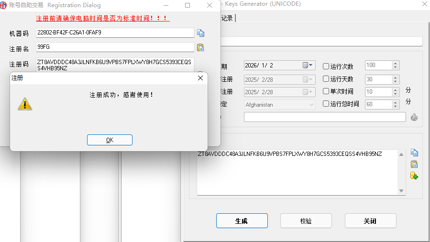This screenshot has height=242, width=430.
Task: Copy generated key with the copy icon
Action: coord(414,153)
